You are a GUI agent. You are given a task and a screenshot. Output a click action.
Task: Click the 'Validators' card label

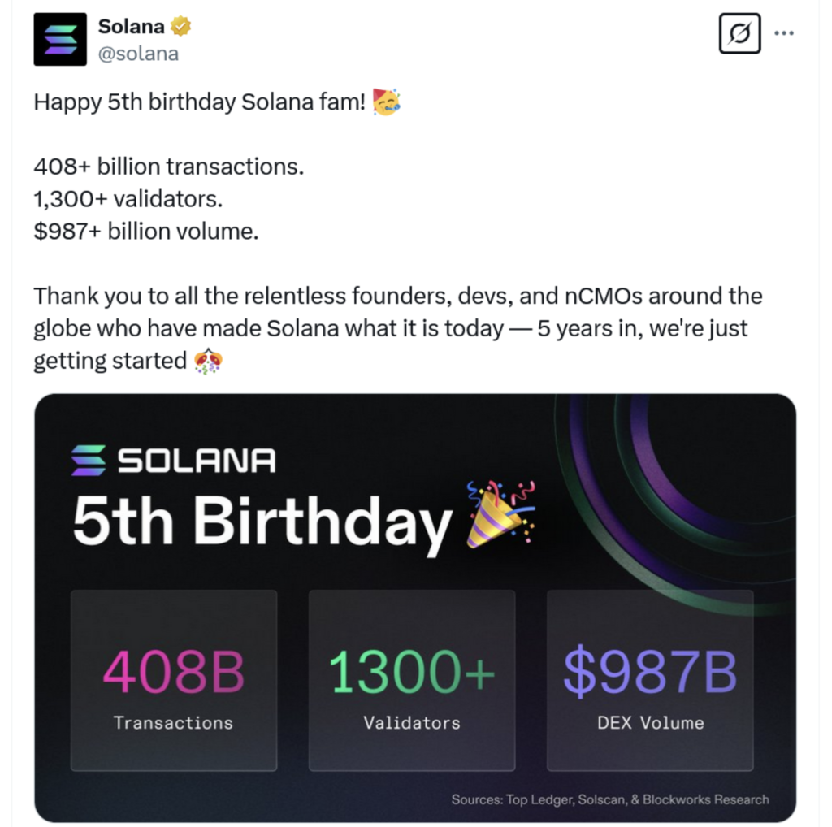tap(411, 722)
